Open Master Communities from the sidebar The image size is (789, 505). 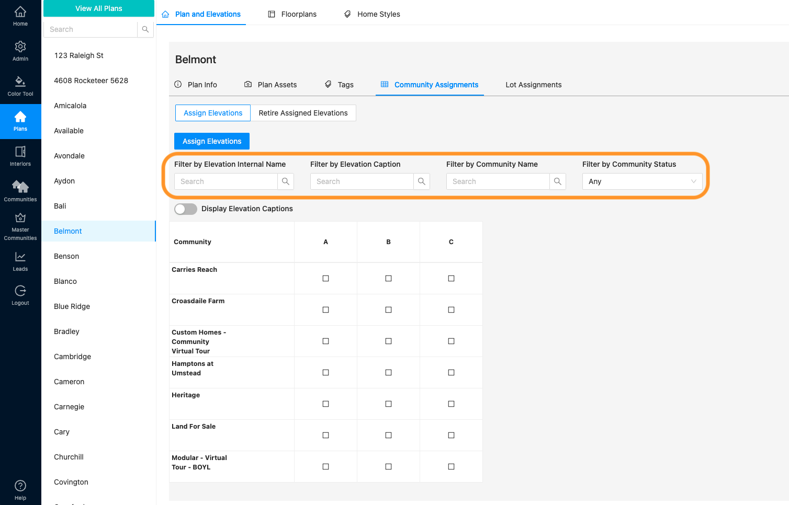[x=20, y=226]
